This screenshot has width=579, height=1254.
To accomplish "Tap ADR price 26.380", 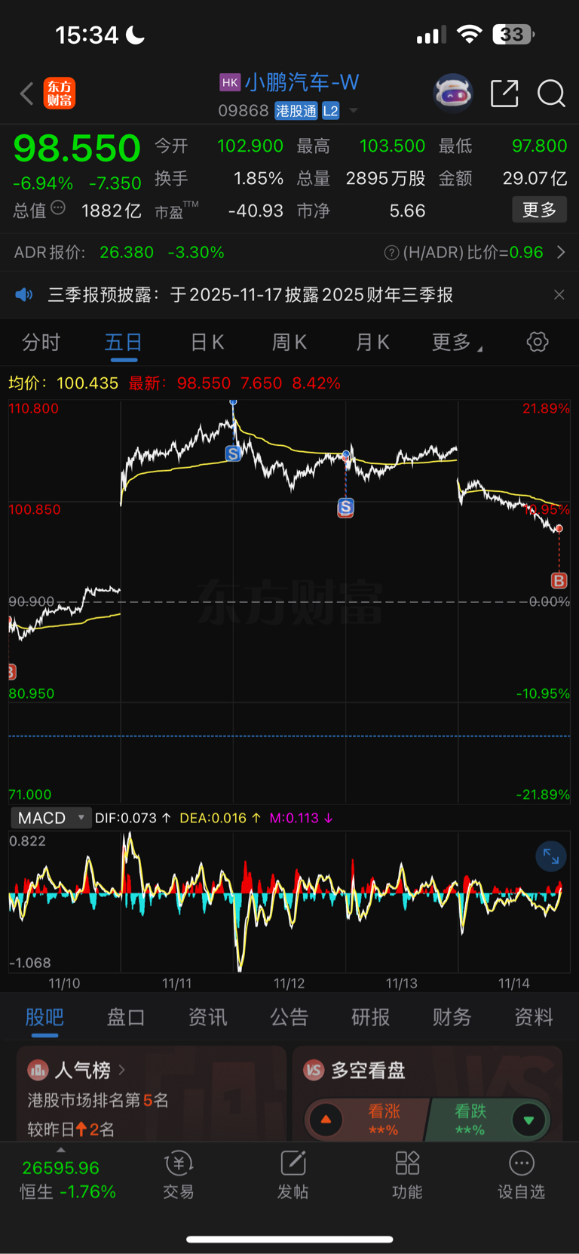I will coord(127,253).
